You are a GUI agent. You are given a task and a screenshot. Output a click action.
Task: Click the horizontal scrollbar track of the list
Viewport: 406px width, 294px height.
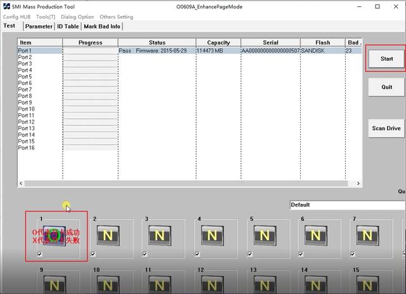coord(186,184)
